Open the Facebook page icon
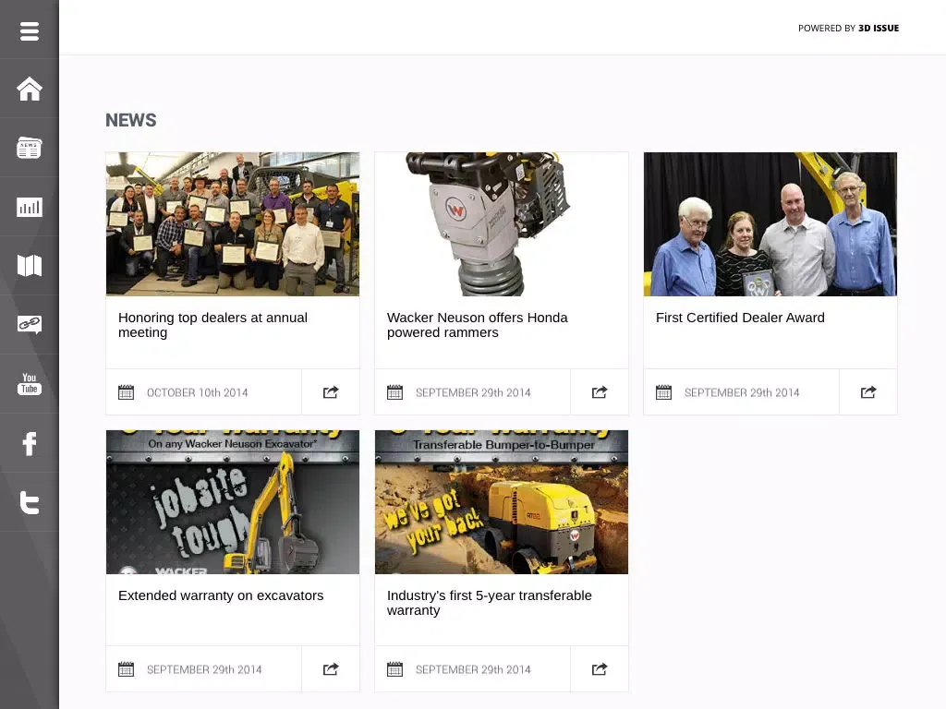This screenshot has width=946, height=709. pos(29,443)
